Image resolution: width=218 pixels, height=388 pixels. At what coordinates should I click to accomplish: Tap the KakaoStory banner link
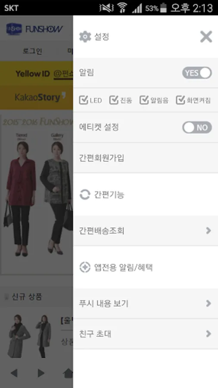(x=37, y=97)
